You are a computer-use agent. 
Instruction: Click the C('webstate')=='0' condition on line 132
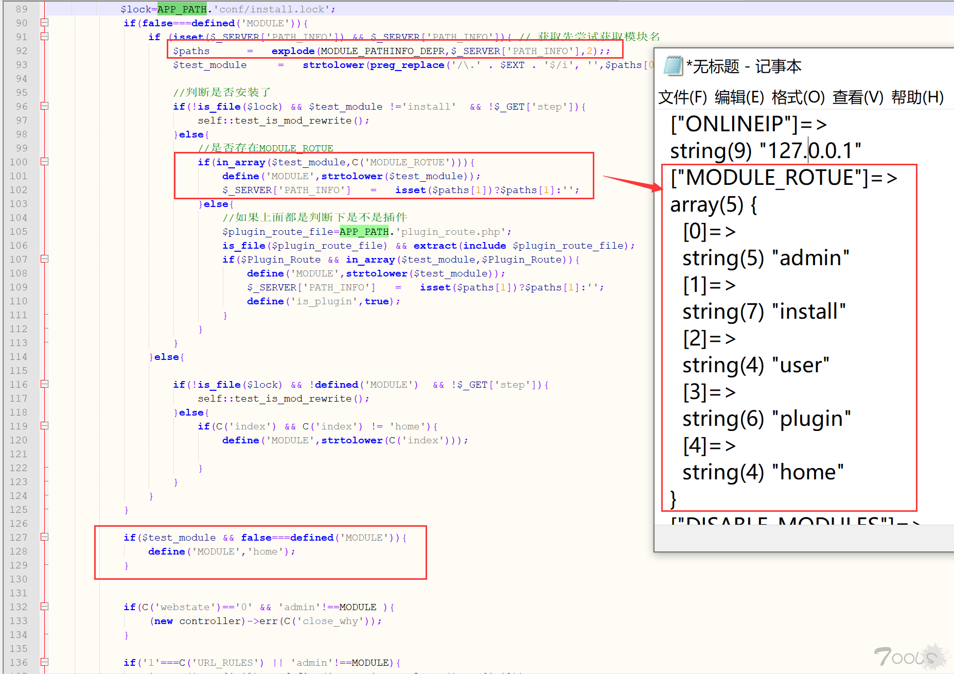(197, 607)
